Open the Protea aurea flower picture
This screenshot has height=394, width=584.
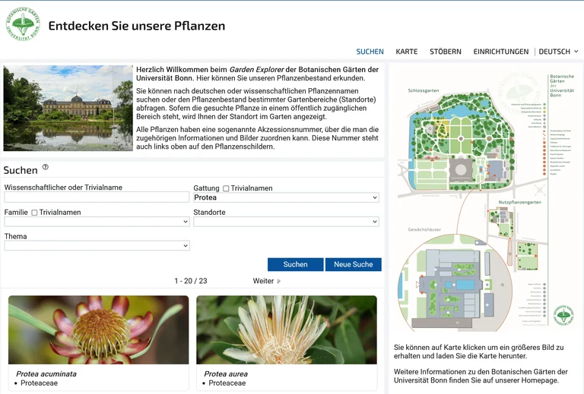(287, 329)
